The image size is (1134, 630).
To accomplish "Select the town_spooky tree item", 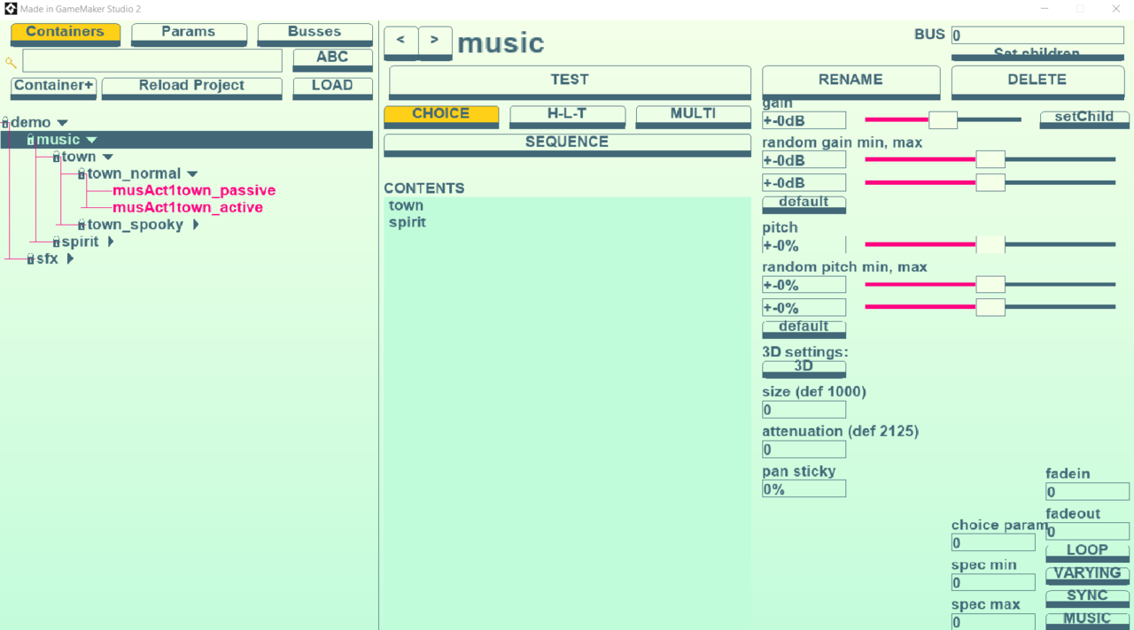I will pyautogui.click(x=135, y=226).
